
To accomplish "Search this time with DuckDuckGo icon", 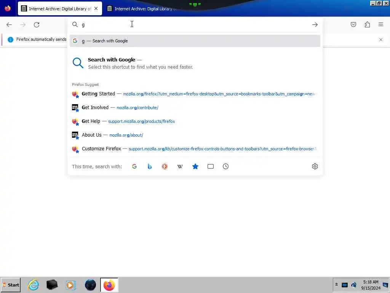I will [x=165, y=166].
